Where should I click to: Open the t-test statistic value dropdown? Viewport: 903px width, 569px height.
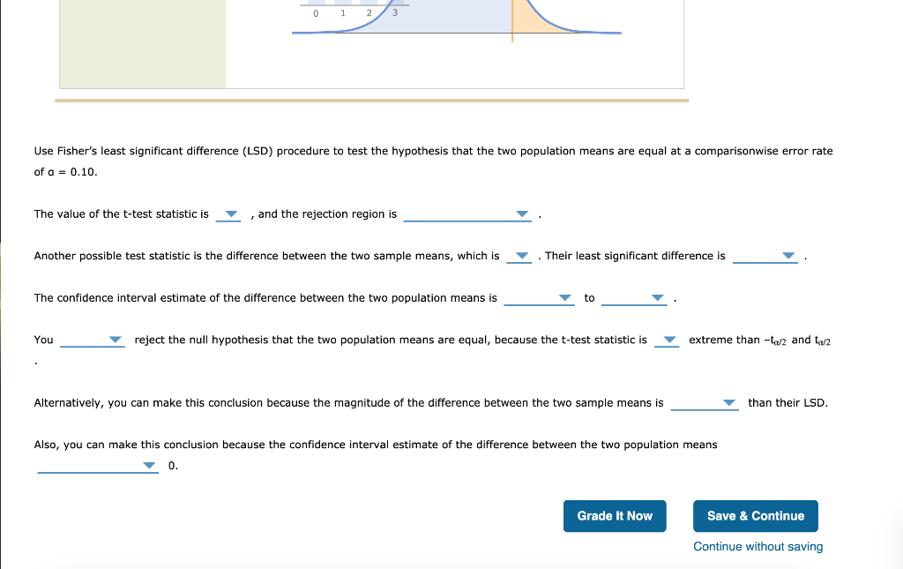229,214
